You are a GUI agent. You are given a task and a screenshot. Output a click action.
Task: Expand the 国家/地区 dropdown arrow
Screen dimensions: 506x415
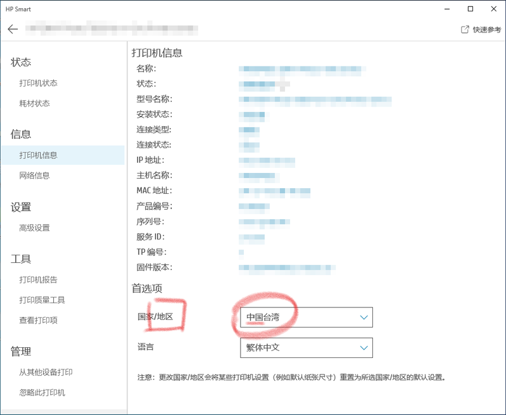pos(364,317)
